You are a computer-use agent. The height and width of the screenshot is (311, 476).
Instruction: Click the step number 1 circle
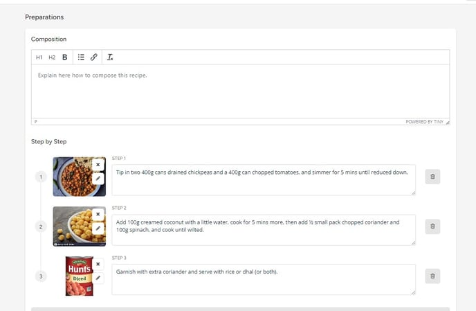[x=41, y=177]
